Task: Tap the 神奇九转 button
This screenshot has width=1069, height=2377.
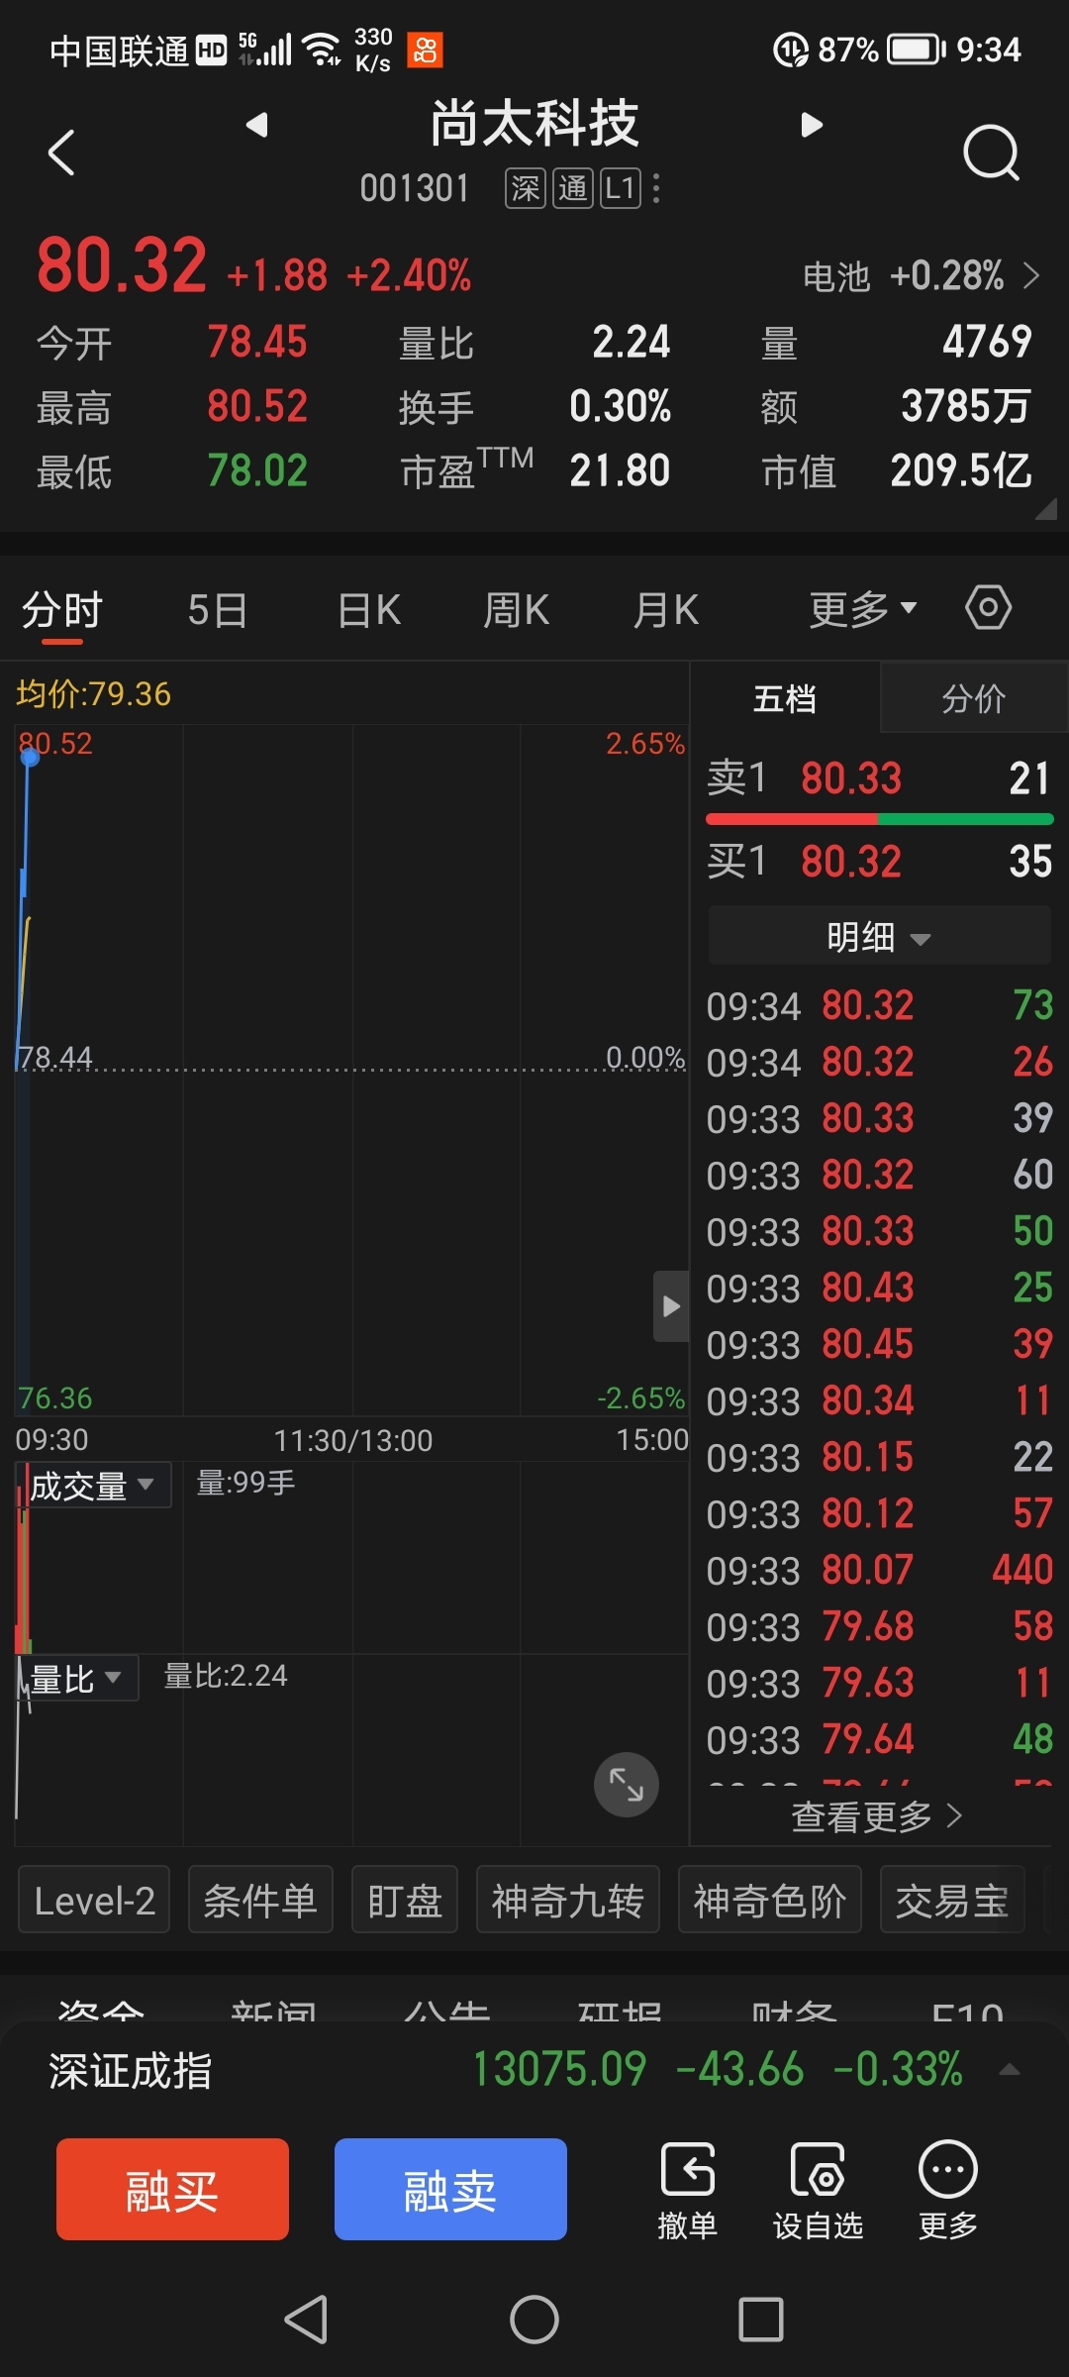Action: click(x=568, y=1900)
